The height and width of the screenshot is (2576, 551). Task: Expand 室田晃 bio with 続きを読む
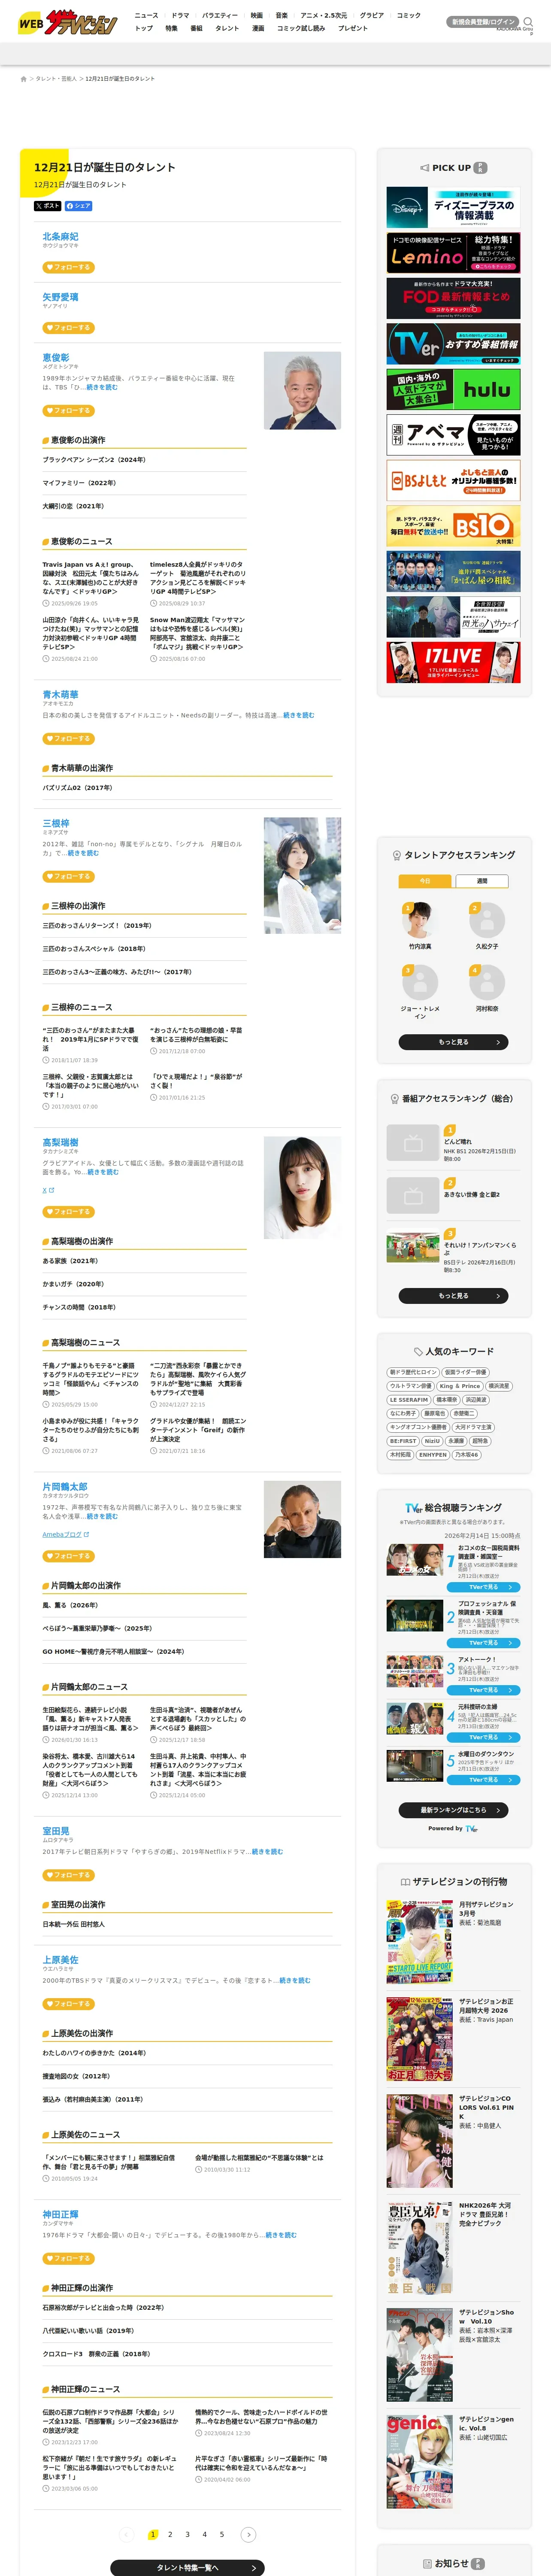(x=267, y=1852)
